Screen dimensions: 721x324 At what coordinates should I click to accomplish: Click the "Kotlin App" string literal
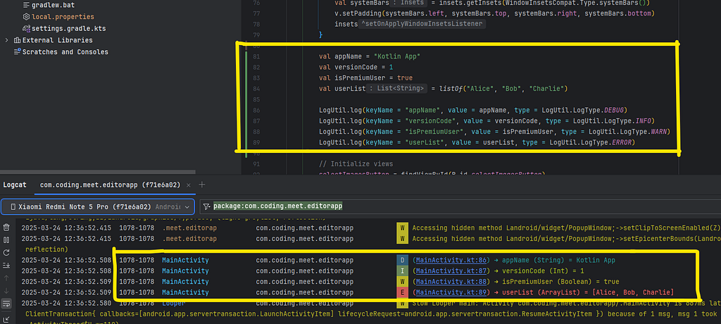pyautogui.click(x=397, y=56)
